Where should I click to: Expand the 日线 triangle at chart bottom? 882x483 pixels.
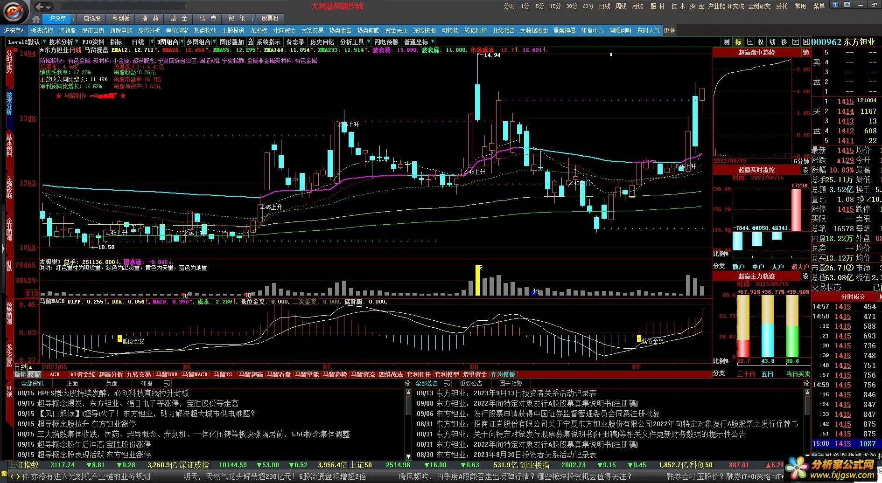tap(30, 367)
